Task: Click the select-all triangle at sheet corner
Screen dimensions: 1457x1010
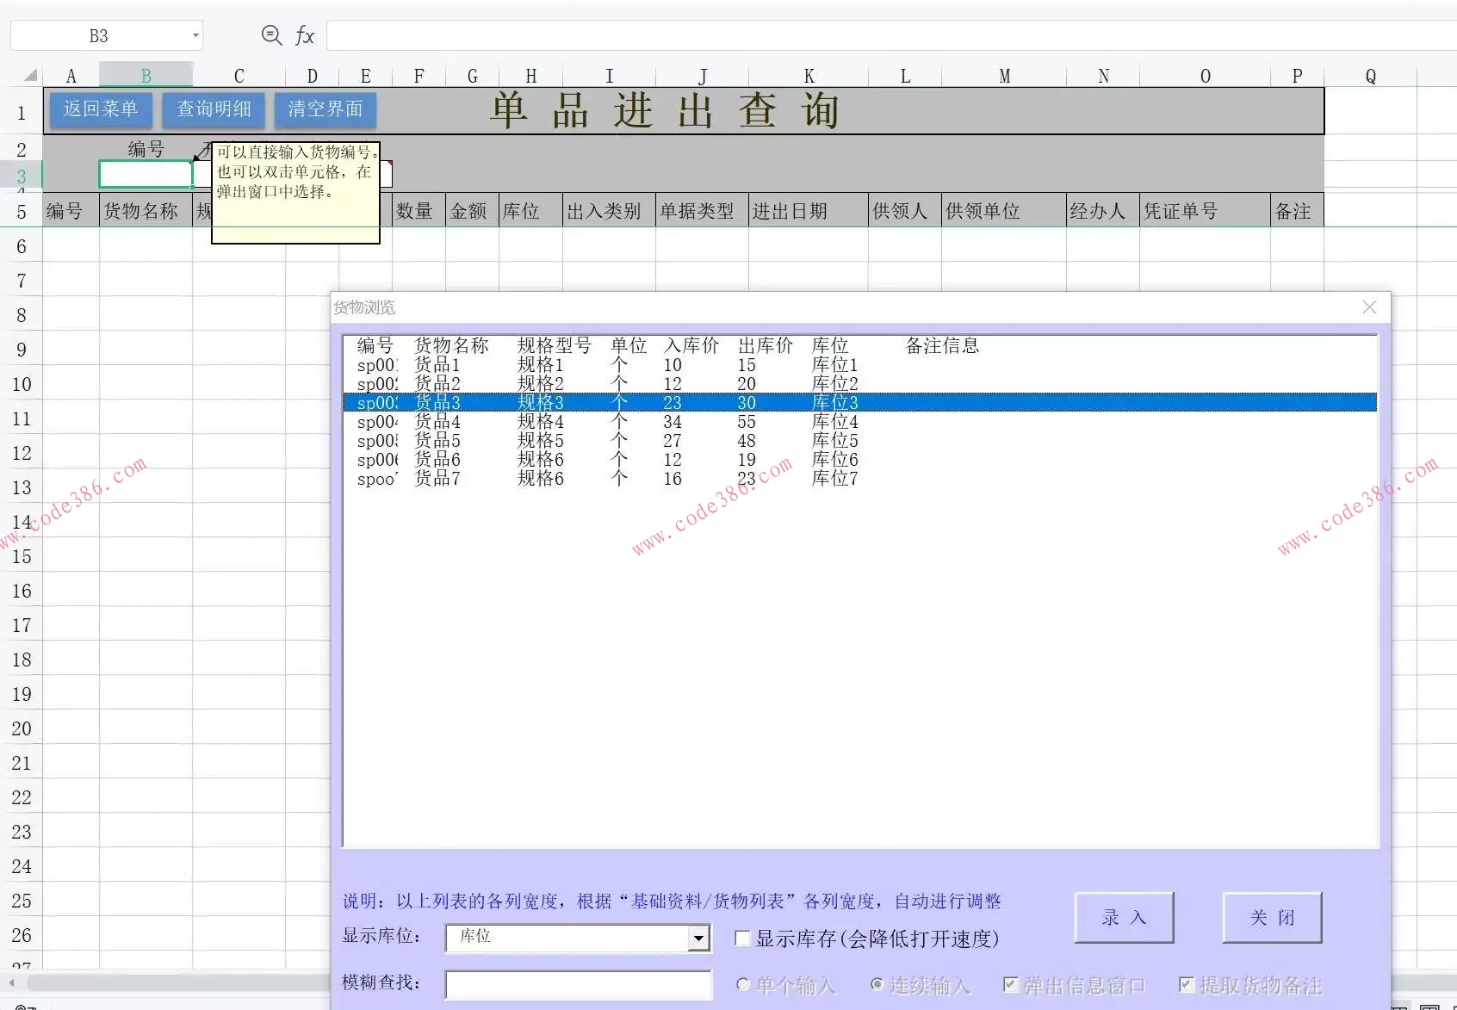Action: [x=30, y=76]
